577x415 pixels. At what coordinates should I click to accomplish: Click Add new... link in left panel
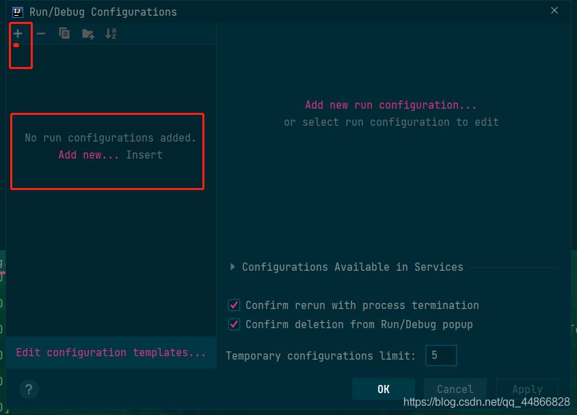89,155
